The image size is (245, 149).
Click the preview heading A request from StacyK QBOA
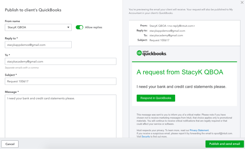[180, 72]
